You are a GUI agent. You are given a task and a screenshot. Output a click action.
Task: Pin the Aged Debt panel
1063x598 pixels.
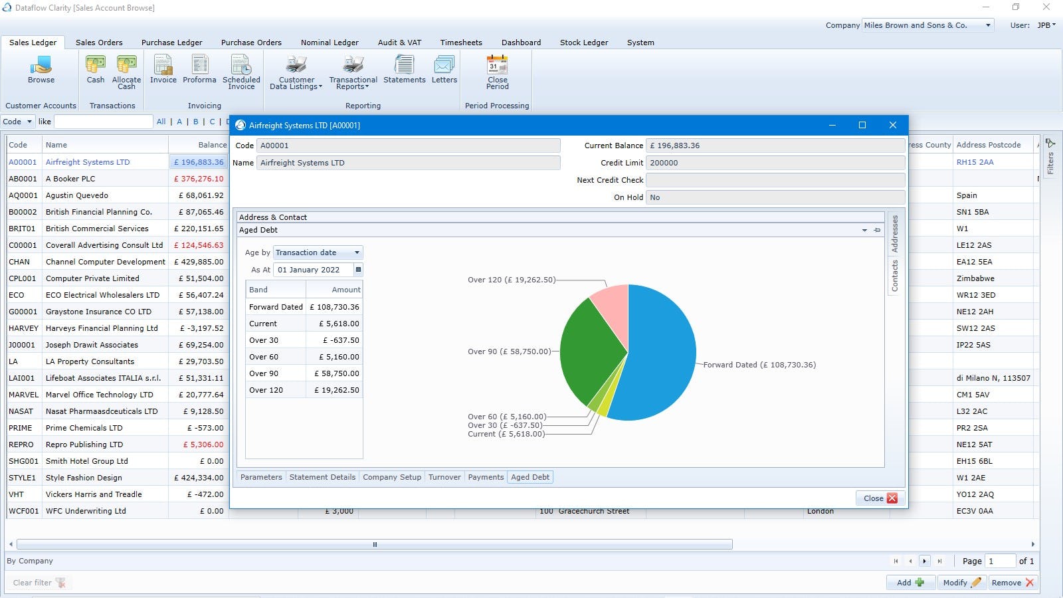[877, 230]
